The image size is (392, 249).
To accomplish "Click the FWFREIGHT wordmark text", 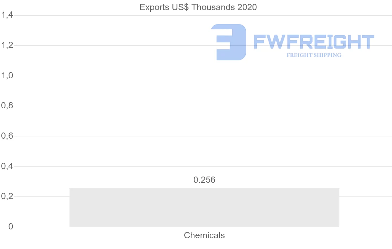I will click(314, 42).
